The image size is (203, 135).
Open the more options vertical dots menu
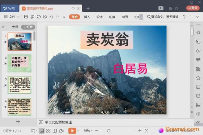coord(191,17)
